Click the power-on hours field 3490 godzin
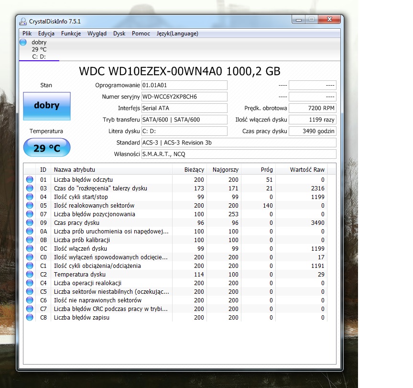Image resolution: width=413 pixels, height=388 pixels. 313,131
